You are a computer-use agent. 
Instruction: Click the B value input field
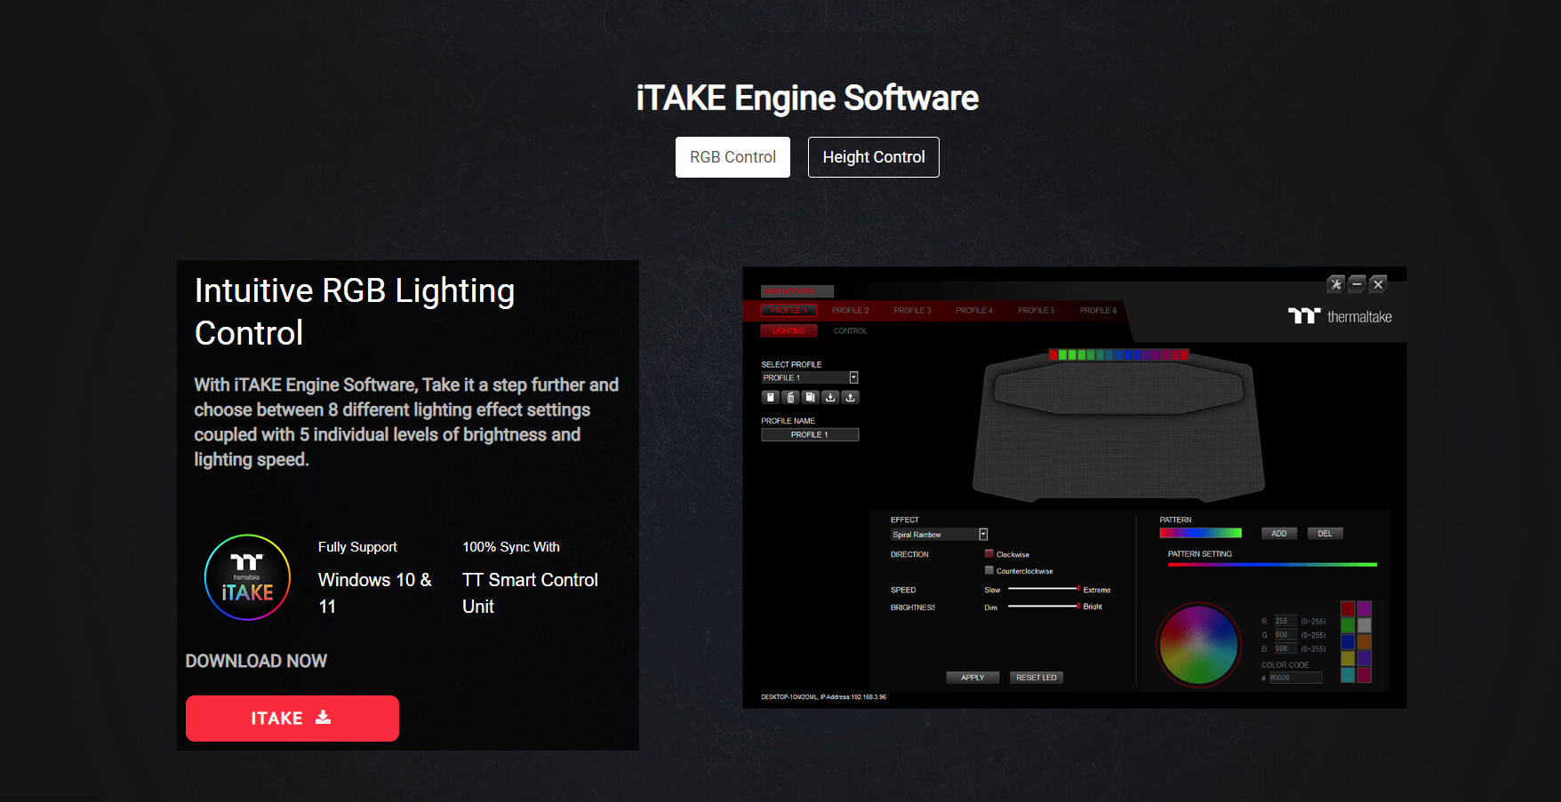[1286, 648]
